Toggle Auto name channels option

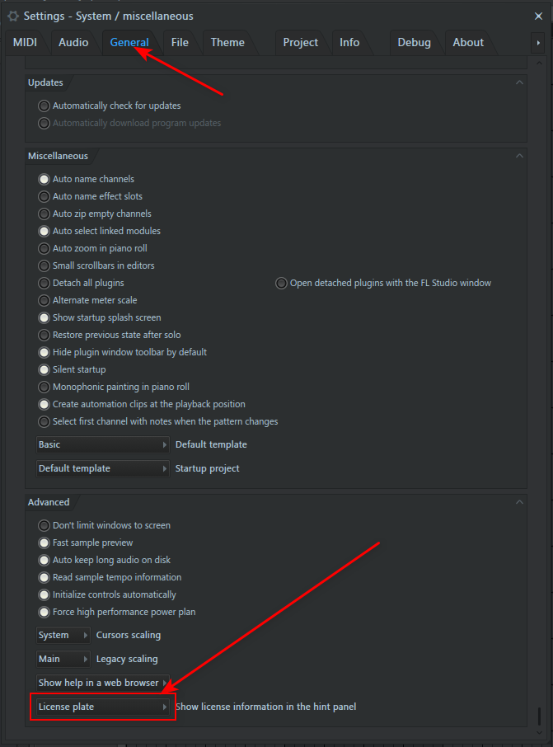(45, 179)
